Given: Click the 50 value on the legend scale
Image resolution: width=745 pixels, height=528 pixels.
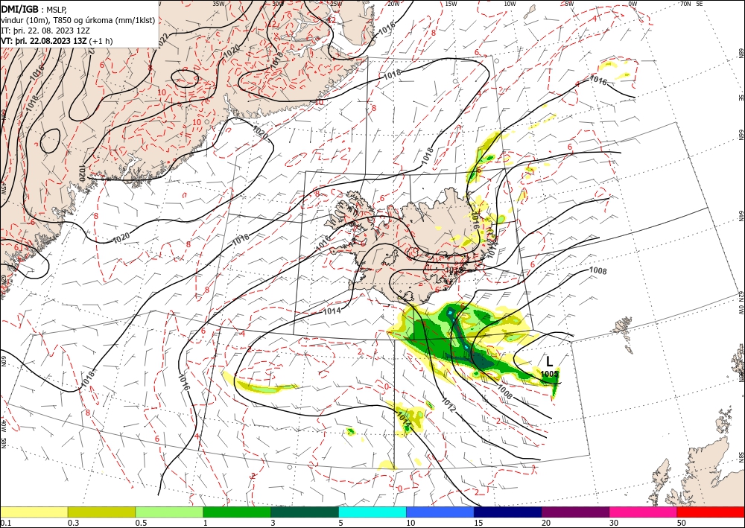Looking at the screenshot, I should point(682,522).
